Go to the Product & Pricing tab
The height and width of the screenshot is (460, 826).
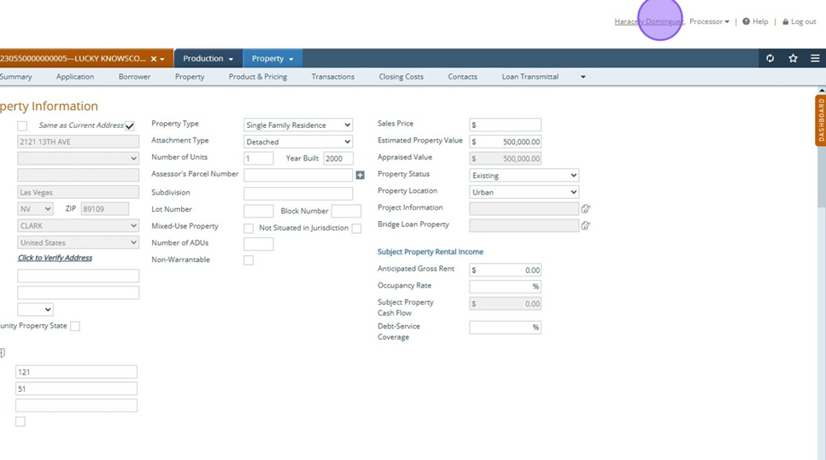point(257,77)
